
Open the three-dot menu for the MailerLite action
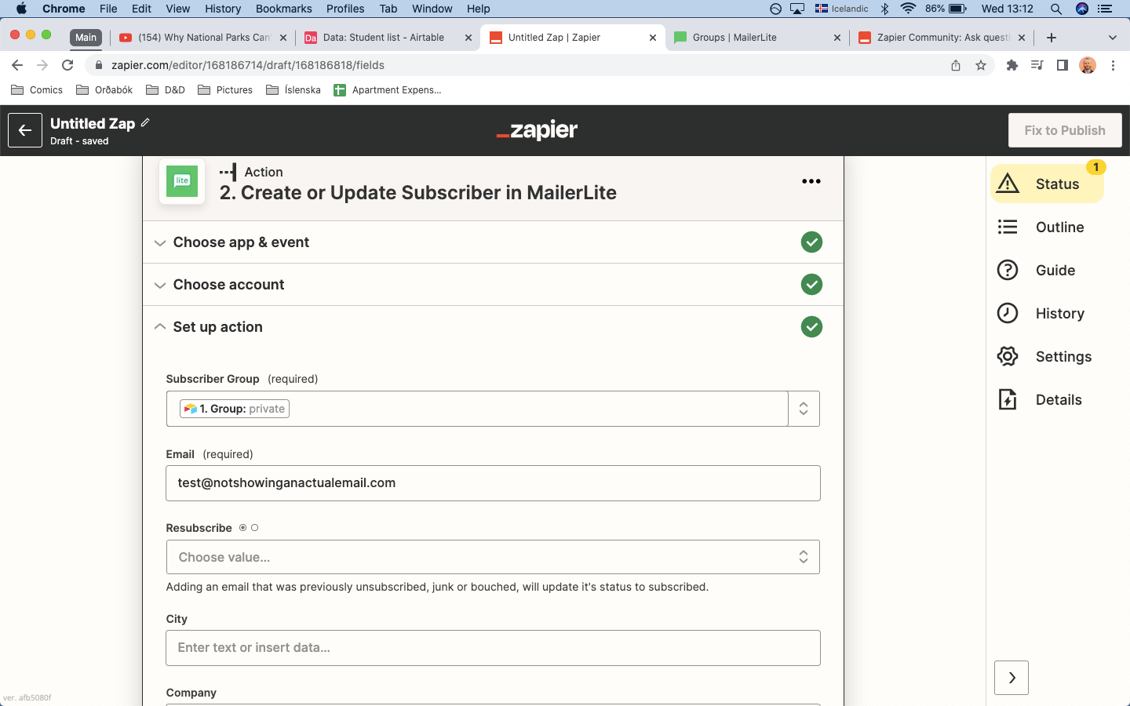(x=811, y=181)
